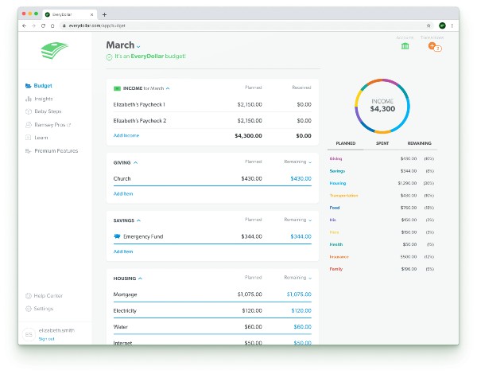
Task: Click the green Income cash icon
Action: tap(117, 88)
